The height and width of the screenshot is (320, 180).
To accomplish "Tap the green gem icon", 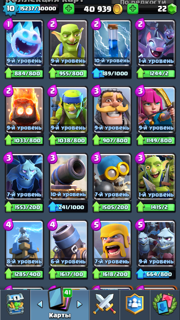I will (x=172, y=9).
